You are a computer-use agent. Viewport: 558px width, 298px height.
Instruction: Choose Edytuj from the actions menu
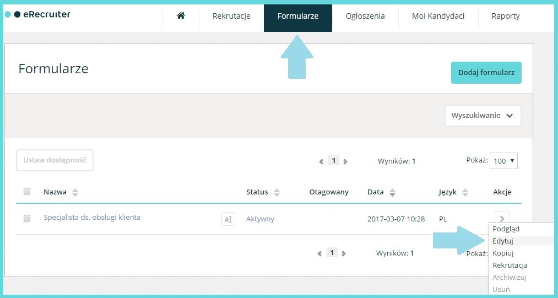pos(502,241)
